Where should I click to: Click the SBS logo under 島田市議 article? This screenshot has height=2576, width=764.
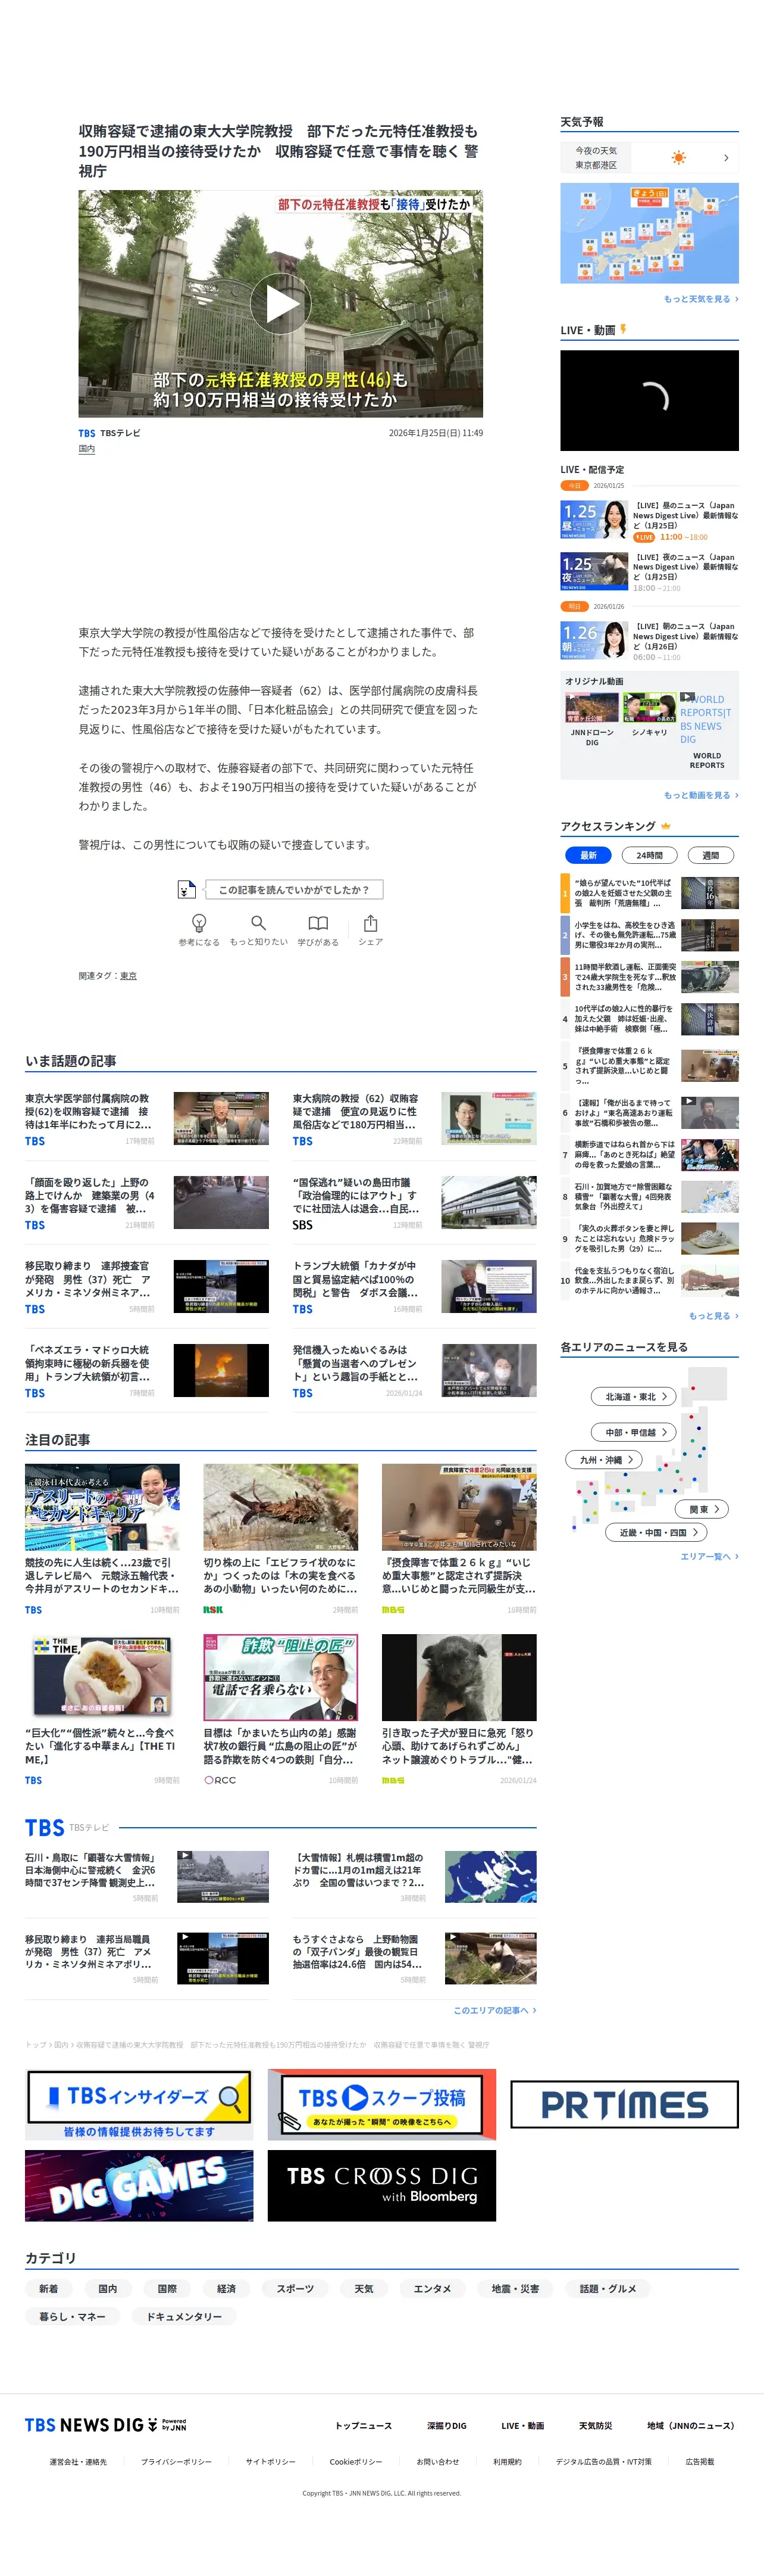click(x=303, y=1225)
